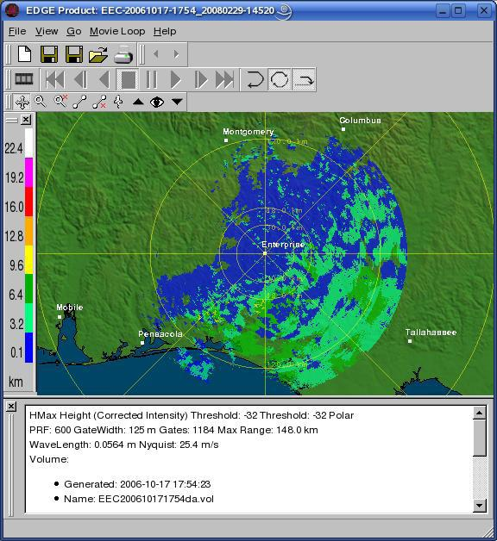This screenshot has width=497, height=541.
Task: Toggle the continuous loop mode button
Action: coord(280,79)
